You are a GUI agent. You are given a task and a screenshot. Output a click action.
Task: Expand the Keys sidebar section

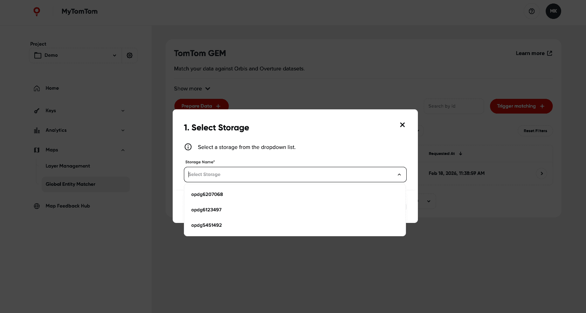[123, 111]
